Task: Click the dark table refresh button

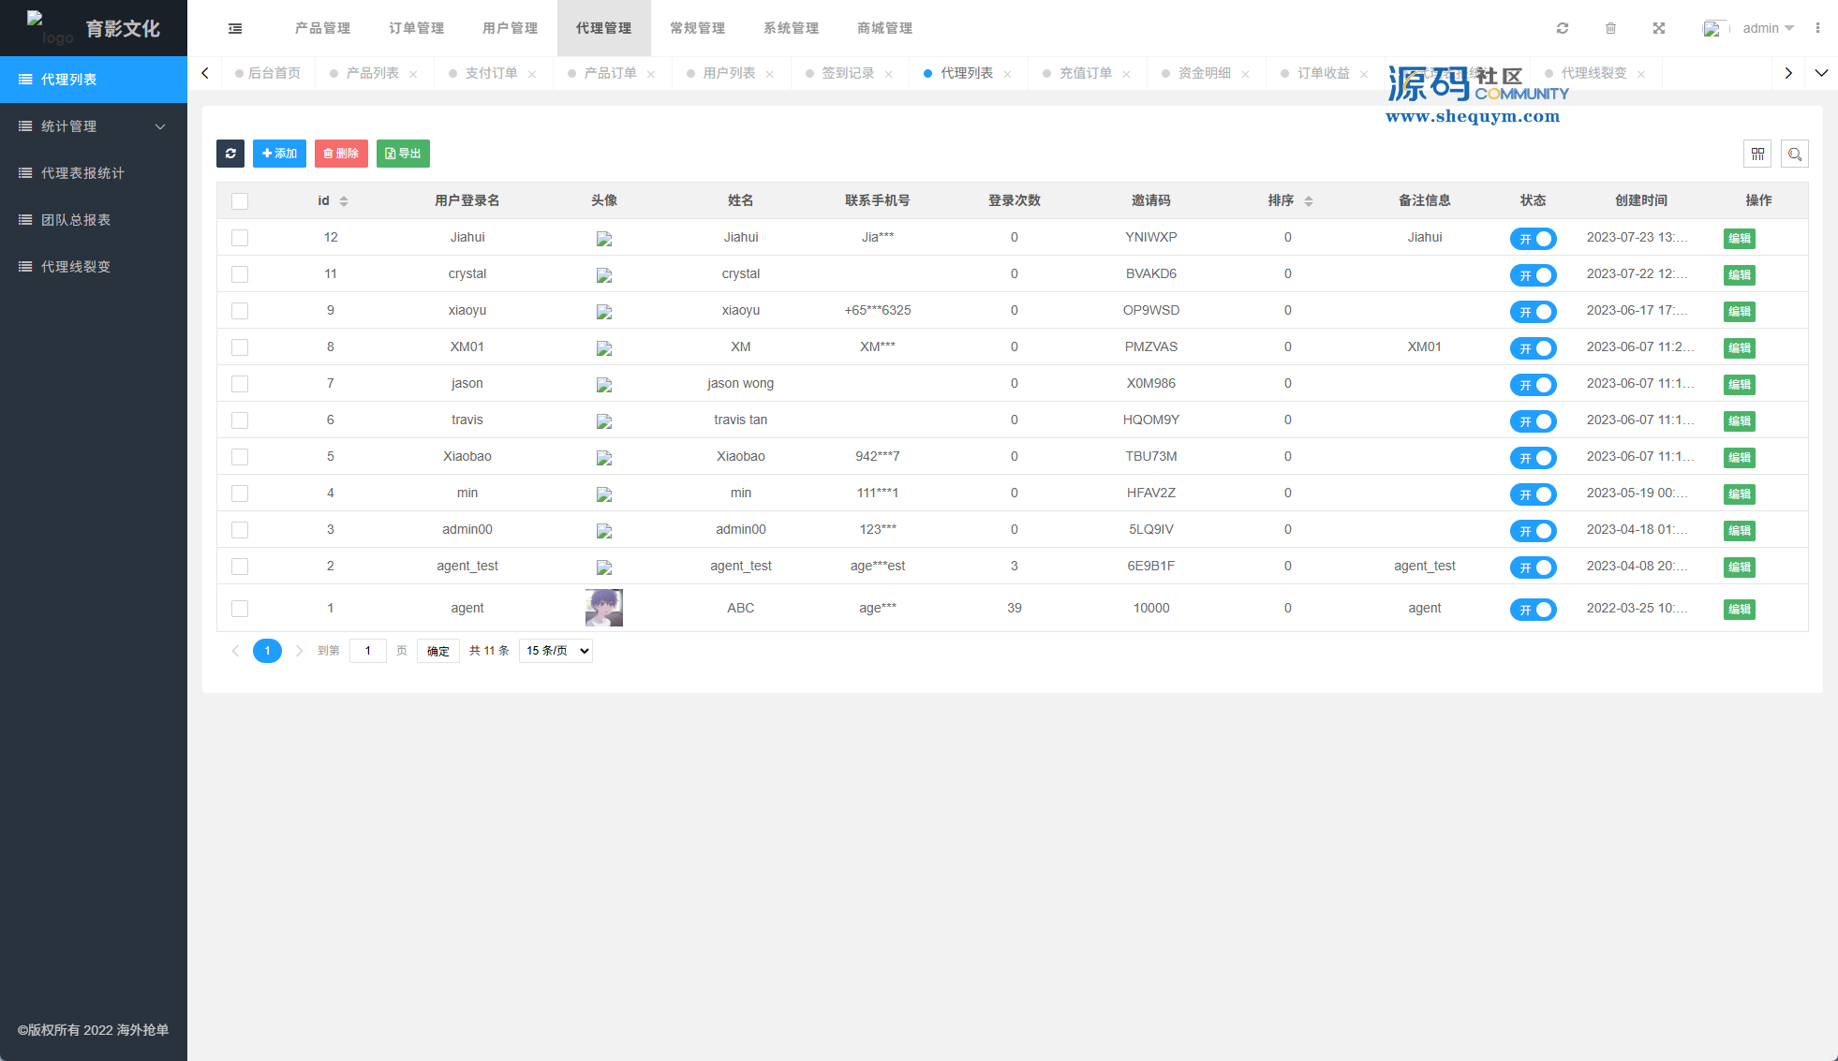Action: pos(230,154)
